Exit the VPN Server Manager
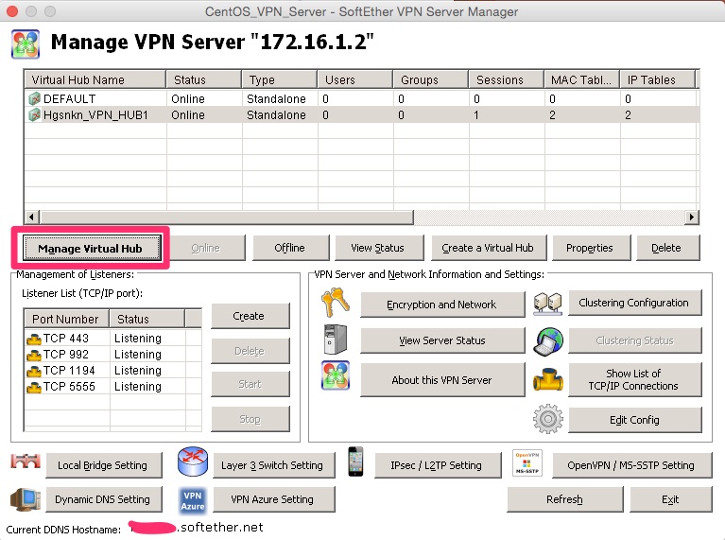725x540 pixels. [670, 499]
